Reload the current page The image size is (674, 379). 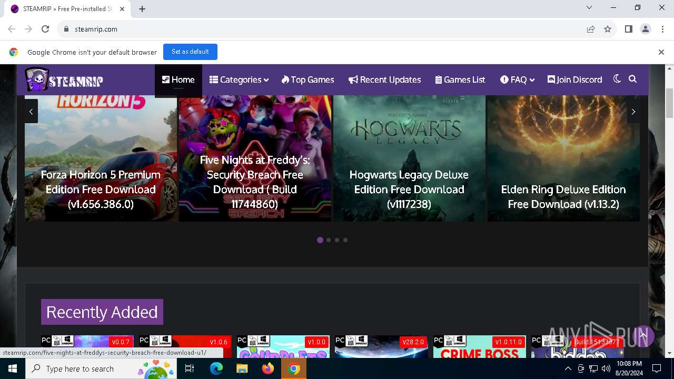coord(45,29)
